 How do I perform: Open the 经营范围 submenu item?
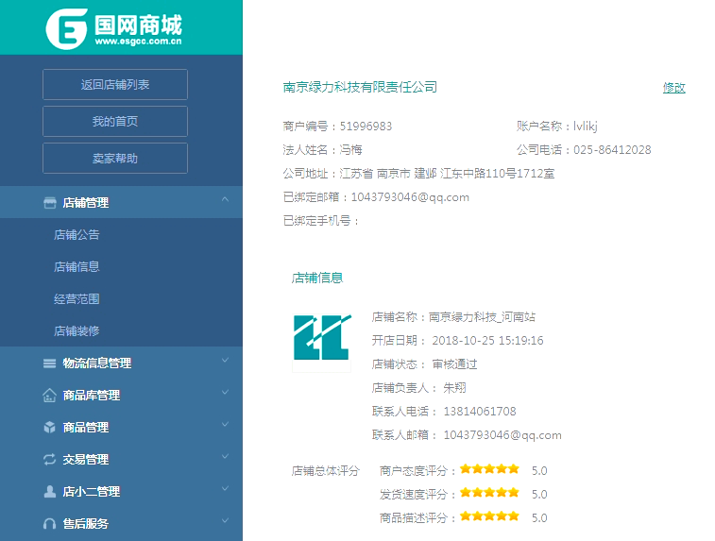[x=77, y=299]
